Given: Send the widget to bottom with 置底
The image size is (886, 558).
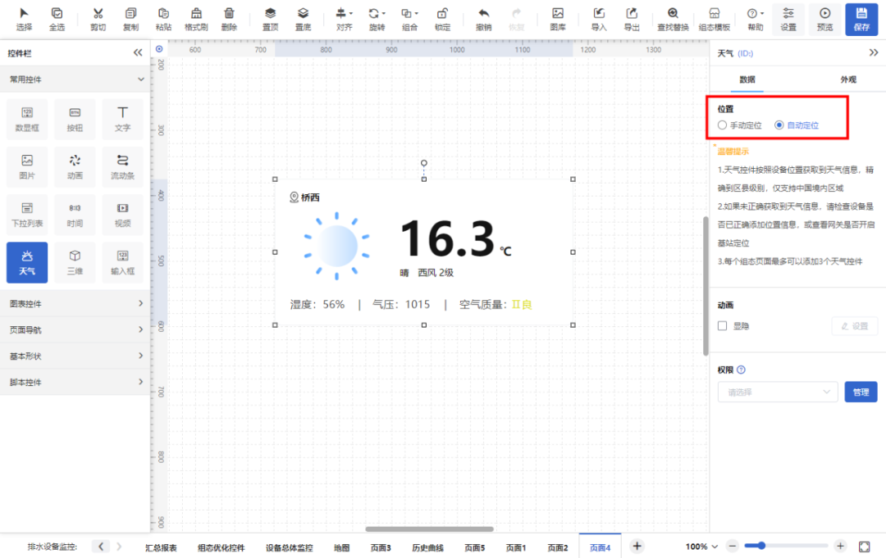Looking at the screenshot, I should point(303,19).
